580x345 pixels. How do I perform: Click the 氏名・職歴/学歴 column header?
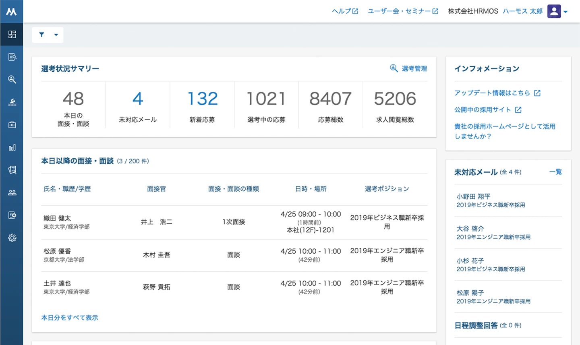tap(67, 189)
